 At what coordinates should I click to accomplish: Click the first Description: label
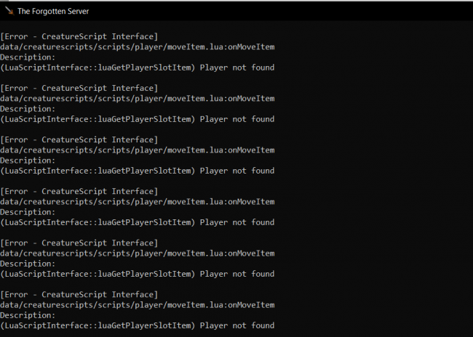[x=28, y=57]
